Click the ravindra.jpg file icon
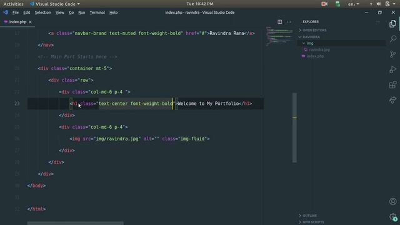This screenshot has height=225, width=400. pyautogui.click(x=306, y=50)
